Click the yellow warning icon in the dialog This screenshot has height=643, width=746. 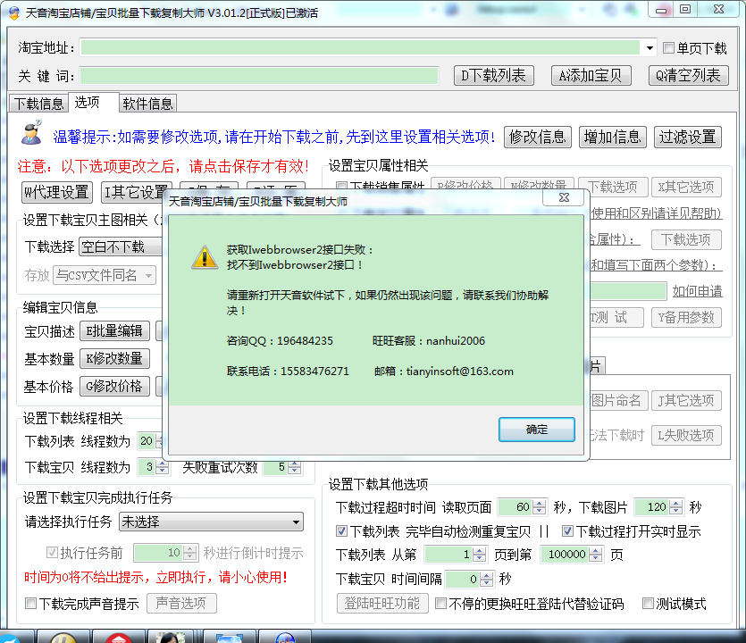point(205,257)
